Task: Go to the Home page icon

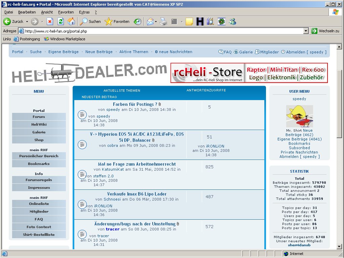Action: (71, 21)
